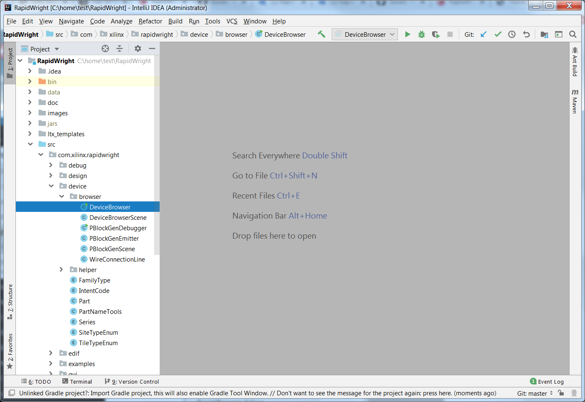Run DeviceBrowser with the green play icon
The height and width of the screenshot is (402, 585).
(x=407, y=34)
